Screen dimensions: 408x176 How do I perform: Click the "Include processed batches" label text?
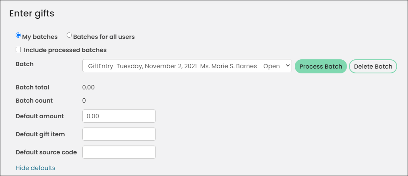tap(65, 50)
